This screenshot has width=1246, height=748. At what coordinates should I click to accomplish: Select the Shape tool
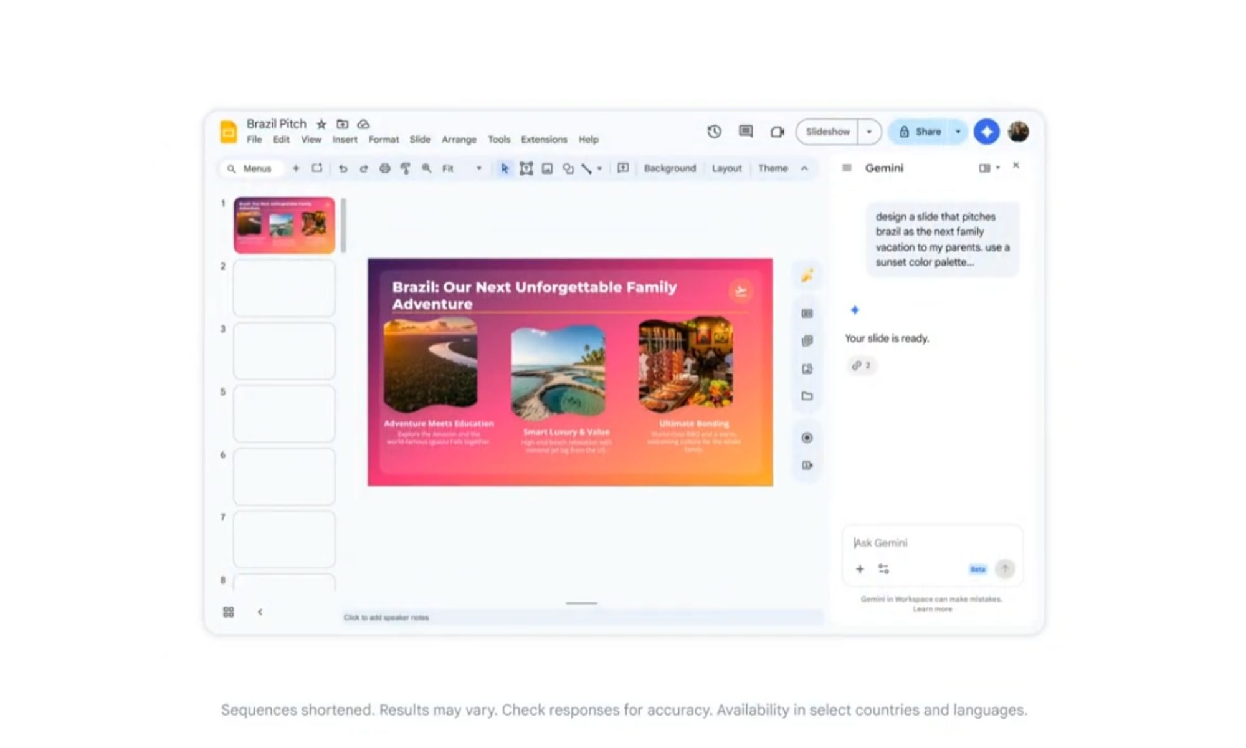pyautogui.click(x=568, y=168)
